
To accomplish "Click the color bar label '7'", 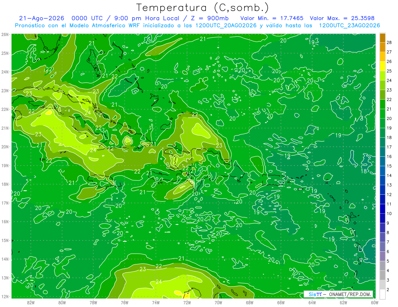I will coord(388,242).
